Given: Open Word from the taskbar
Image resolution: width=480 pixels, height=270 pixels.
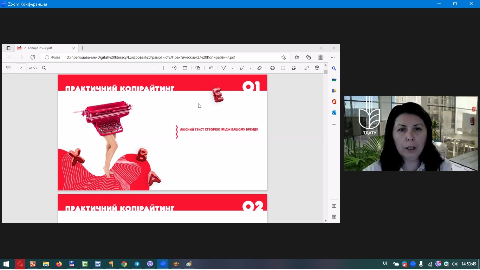Looking at the screenshot, I should [x=98, y=264].
